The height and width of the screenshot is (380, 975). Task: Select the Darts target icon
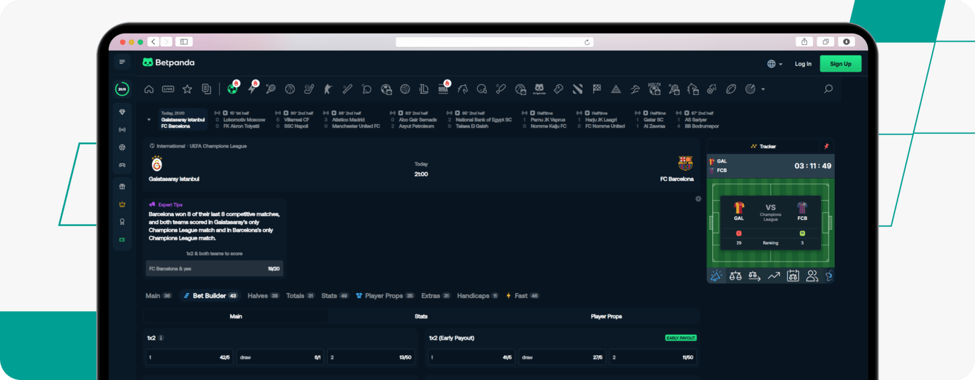click(750, 89)
